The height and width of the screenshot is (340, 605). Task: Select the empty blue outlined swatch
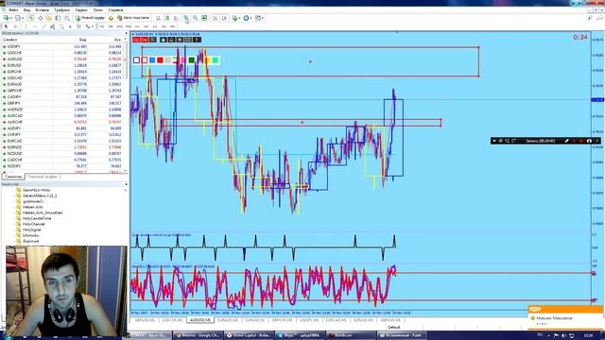tap(136, 60)
